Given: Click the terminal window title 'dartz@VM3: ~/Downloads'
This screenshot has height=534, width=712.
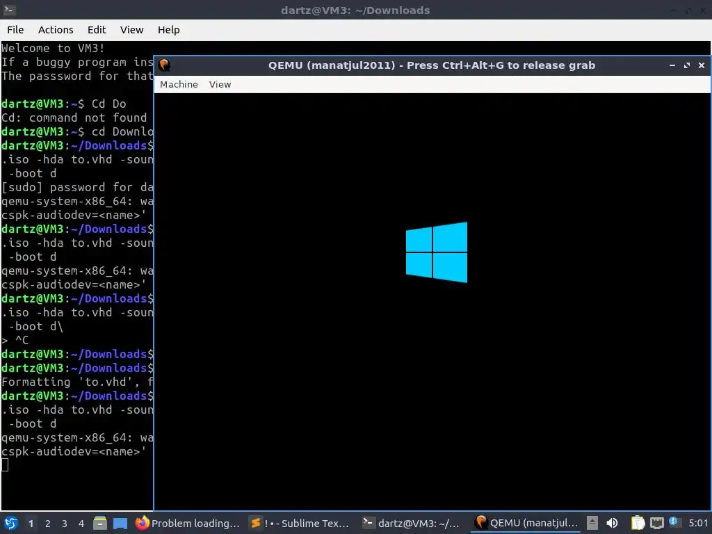Looking at the screenshot, I should point(355,10).
